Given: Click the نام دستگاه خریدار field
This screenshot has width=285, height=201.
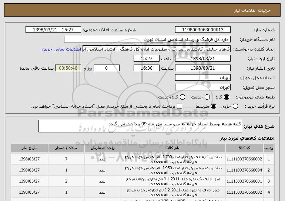Looking at the screenshot, I should coord(147,39).
